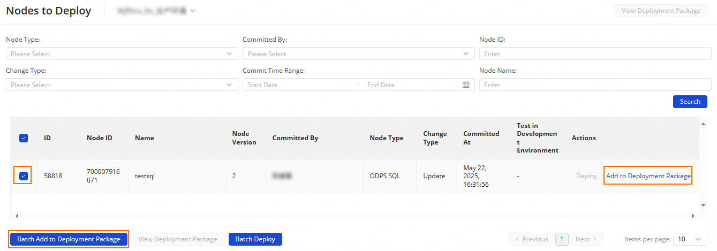This screenshot has height=251, width=717.
Task: Click the calendar icon in Commit Time Range
Action: [466, 85]
